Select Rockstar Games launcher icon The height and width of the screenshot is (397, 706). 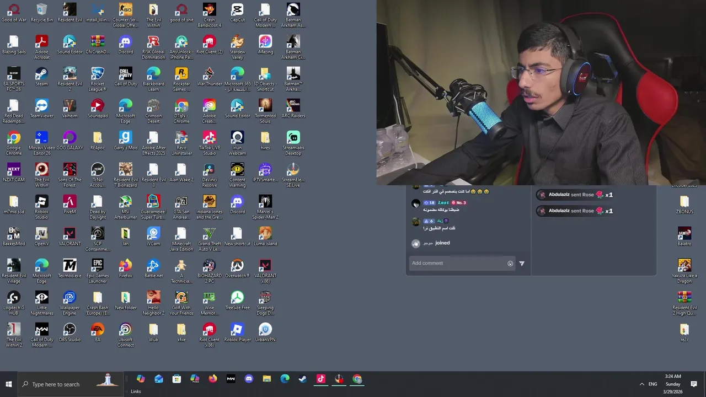click(181, 79)
